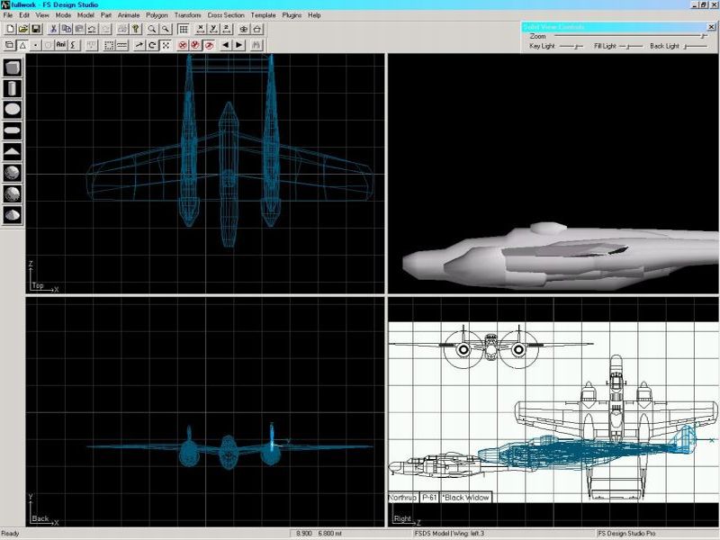Click the Save floppy disk icon
The height and width of the screenshot is (540, 720).
pos(36,29)
